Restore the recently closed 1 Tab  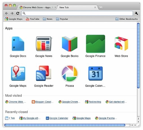coord(10,118)
